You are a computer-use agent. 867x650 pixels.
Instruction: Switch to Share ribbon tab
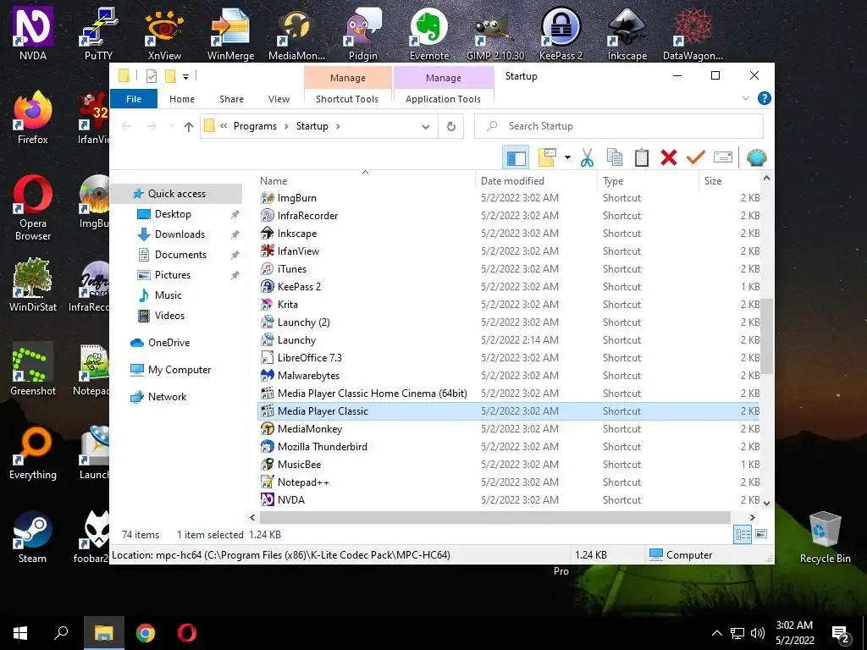point(231,99)
